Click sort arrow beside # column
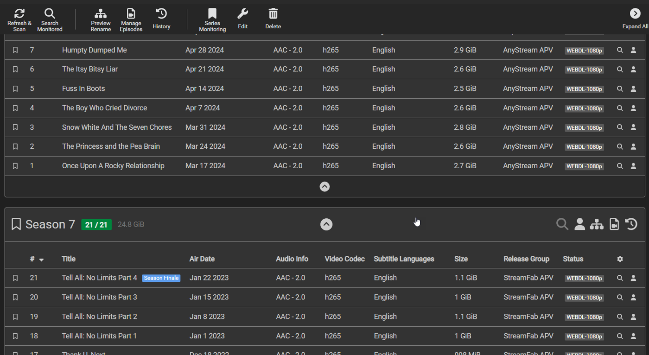The image size is (649, 355). pyautogui.click(x=41, y=260)
